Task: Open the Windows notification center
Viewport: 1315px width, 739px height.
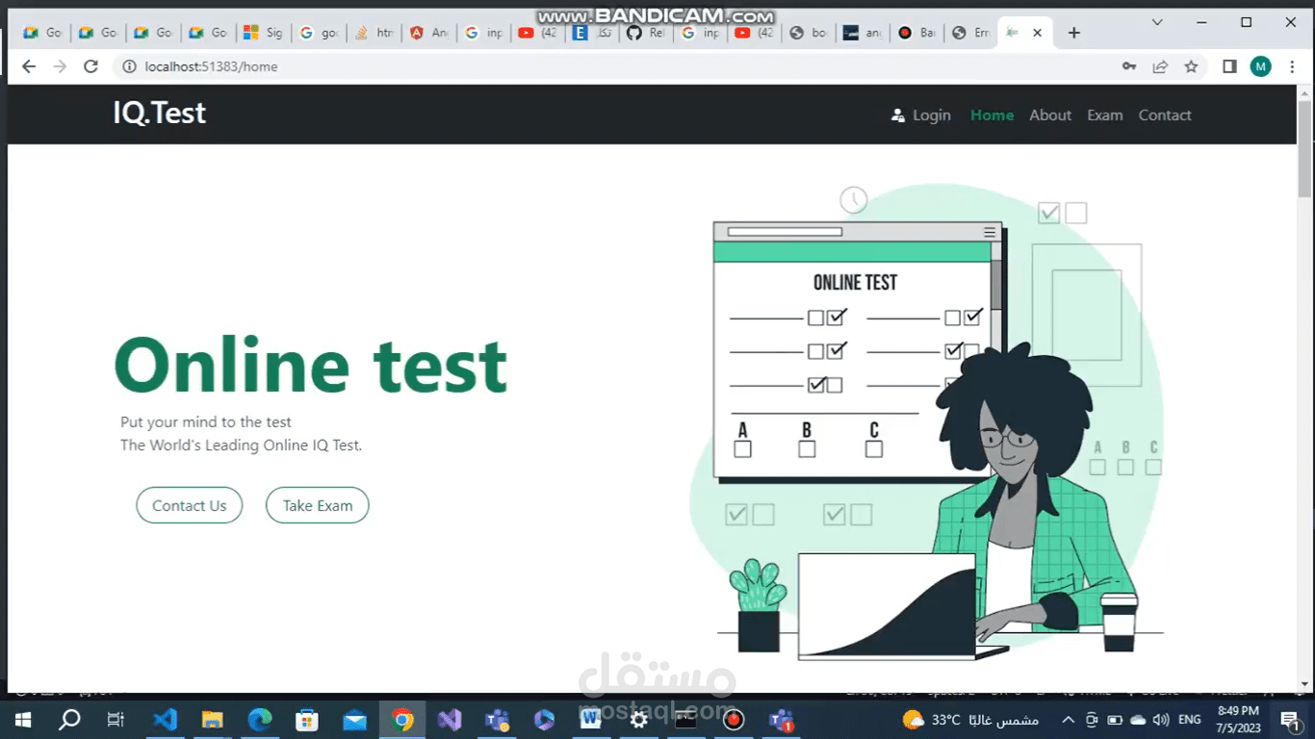Action: click(1290, 719)
